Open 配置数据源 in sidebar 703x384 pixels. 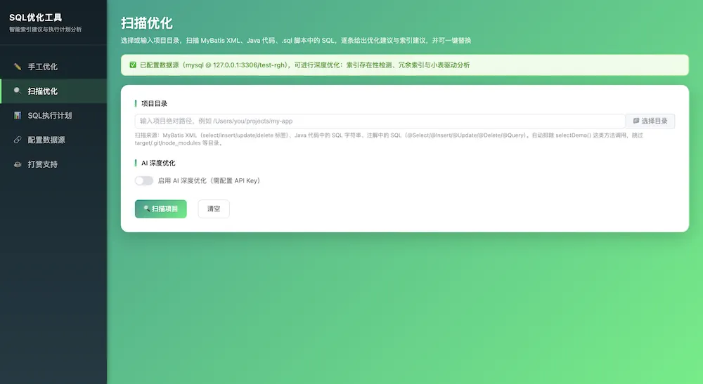tap(53, 140)
